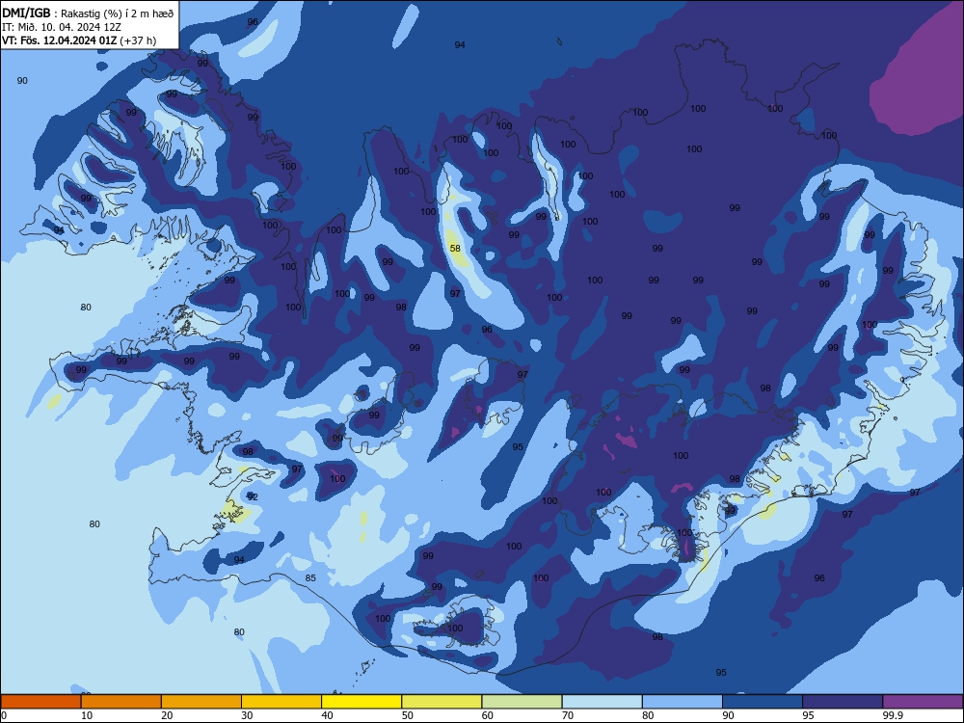
Task: Select the light blue 80–90 legend swatch
Action: (x=683, y=702)
